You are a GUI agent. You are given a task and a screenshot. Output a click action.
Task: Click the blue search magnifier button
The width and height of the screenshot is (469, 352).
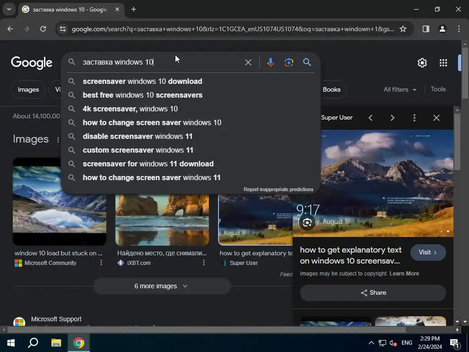coord(307,62)
